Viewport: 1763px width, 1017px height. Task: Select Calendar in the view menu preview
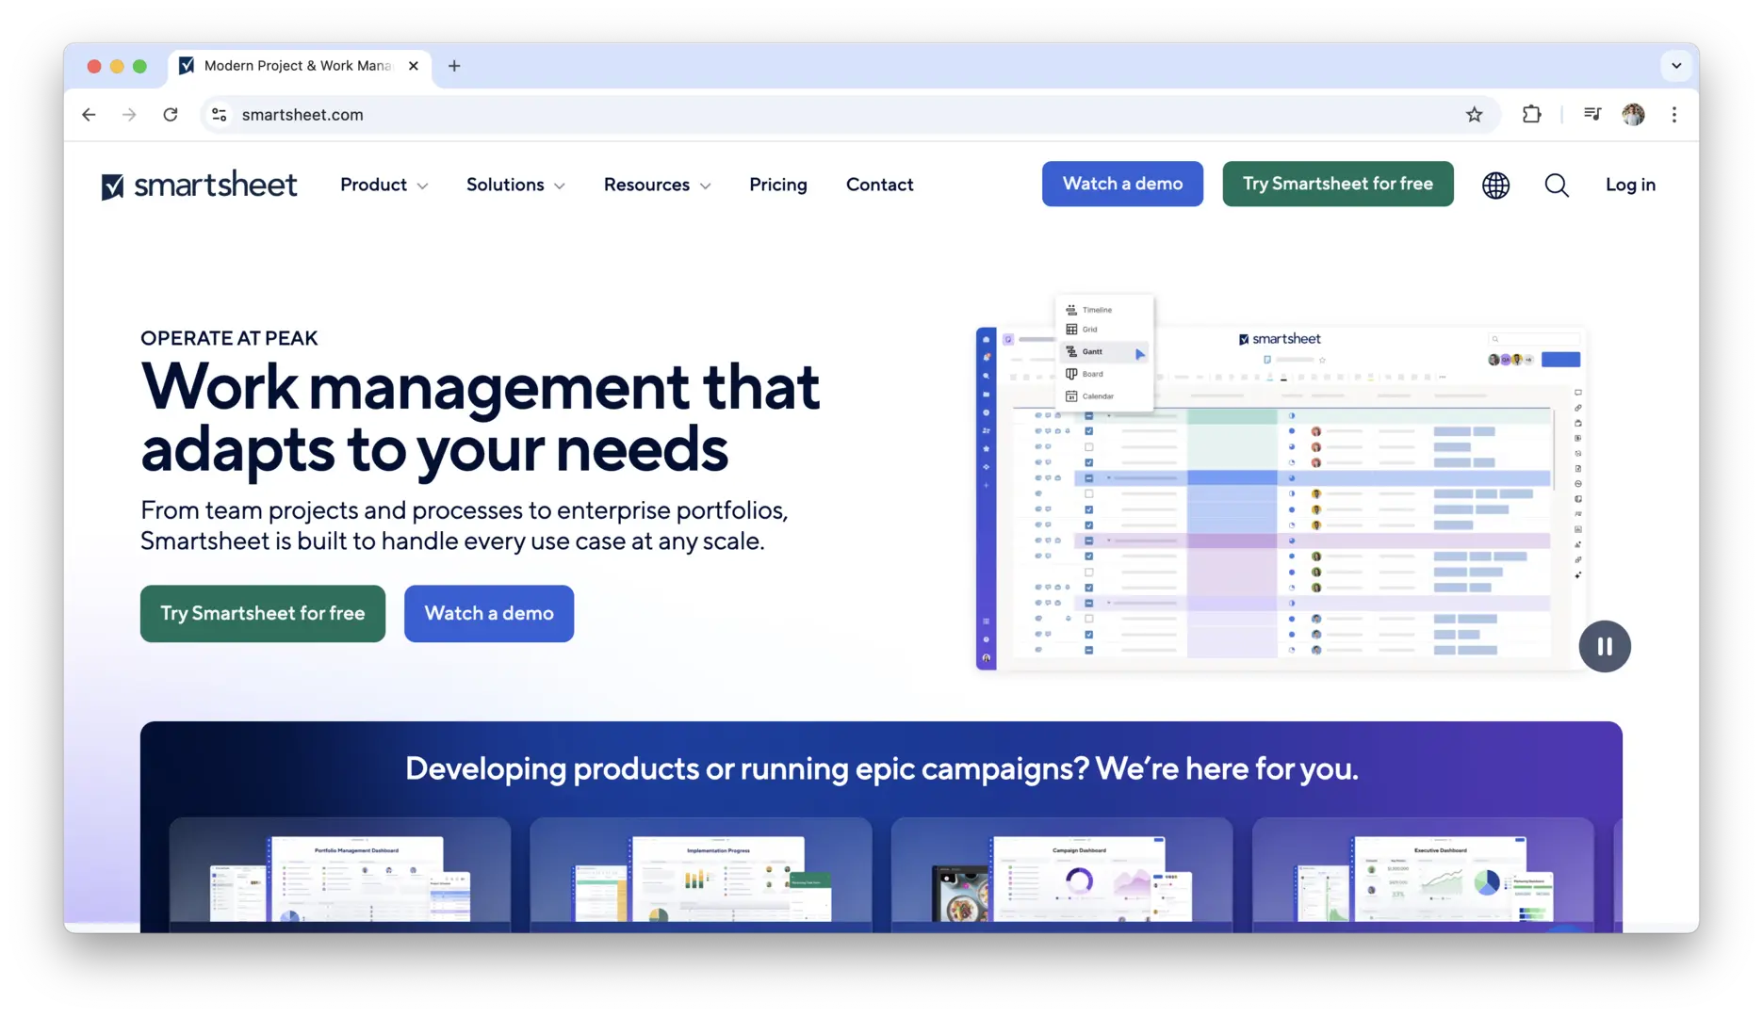pyautogui.click(x=1104, y=396)
